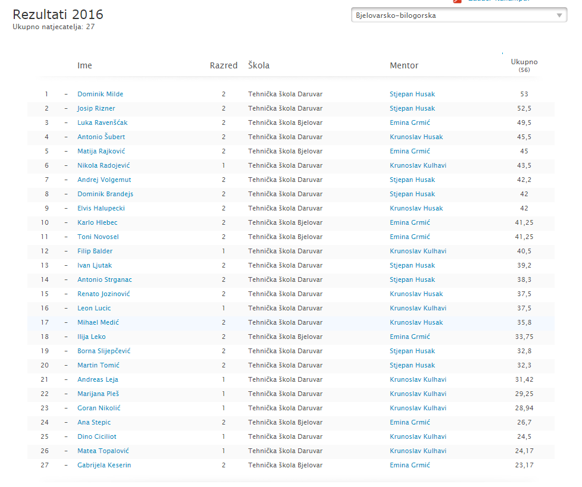Click the name Josip Rizner
The height and width of the screenshot is (487, 582).
pos(96,108)
